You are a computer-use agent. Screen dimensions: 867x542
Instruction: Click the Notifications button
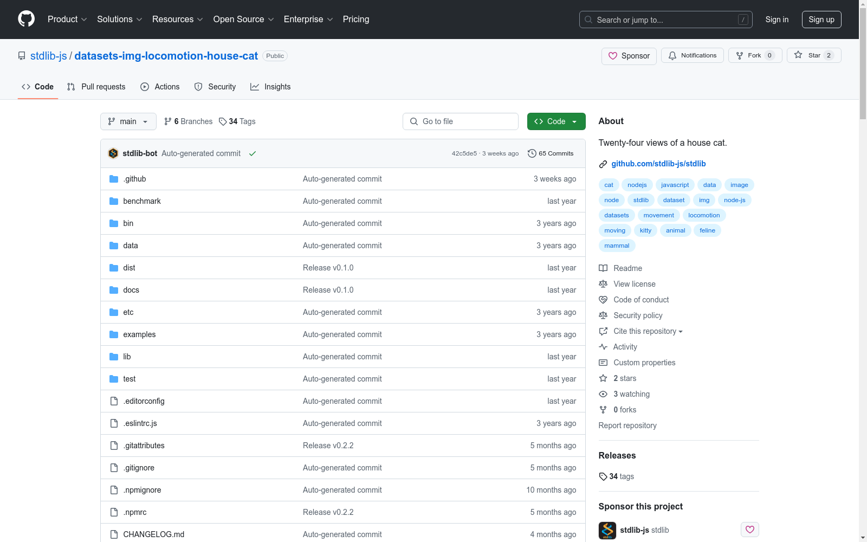693,55
